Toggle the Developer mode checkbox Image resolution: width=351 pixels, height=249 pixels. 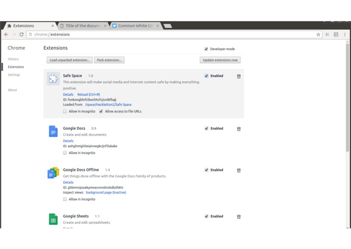click(206, 49)
